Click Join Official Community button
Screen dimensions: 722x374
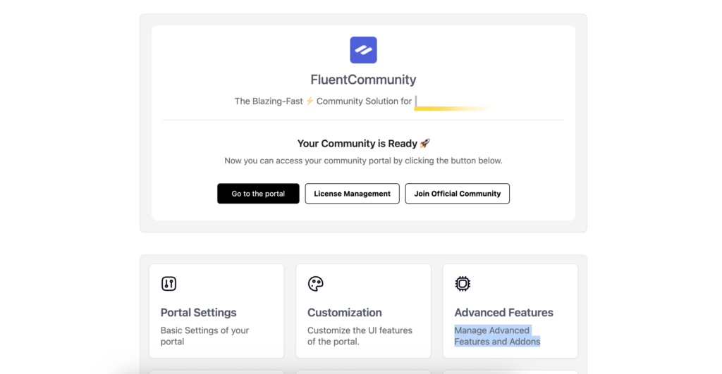457,194
